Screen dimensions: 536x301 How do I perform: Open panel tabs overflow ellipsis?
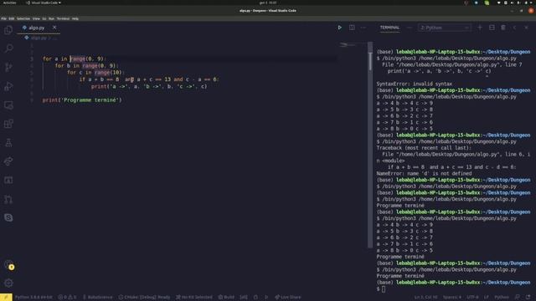pos(410,28)
